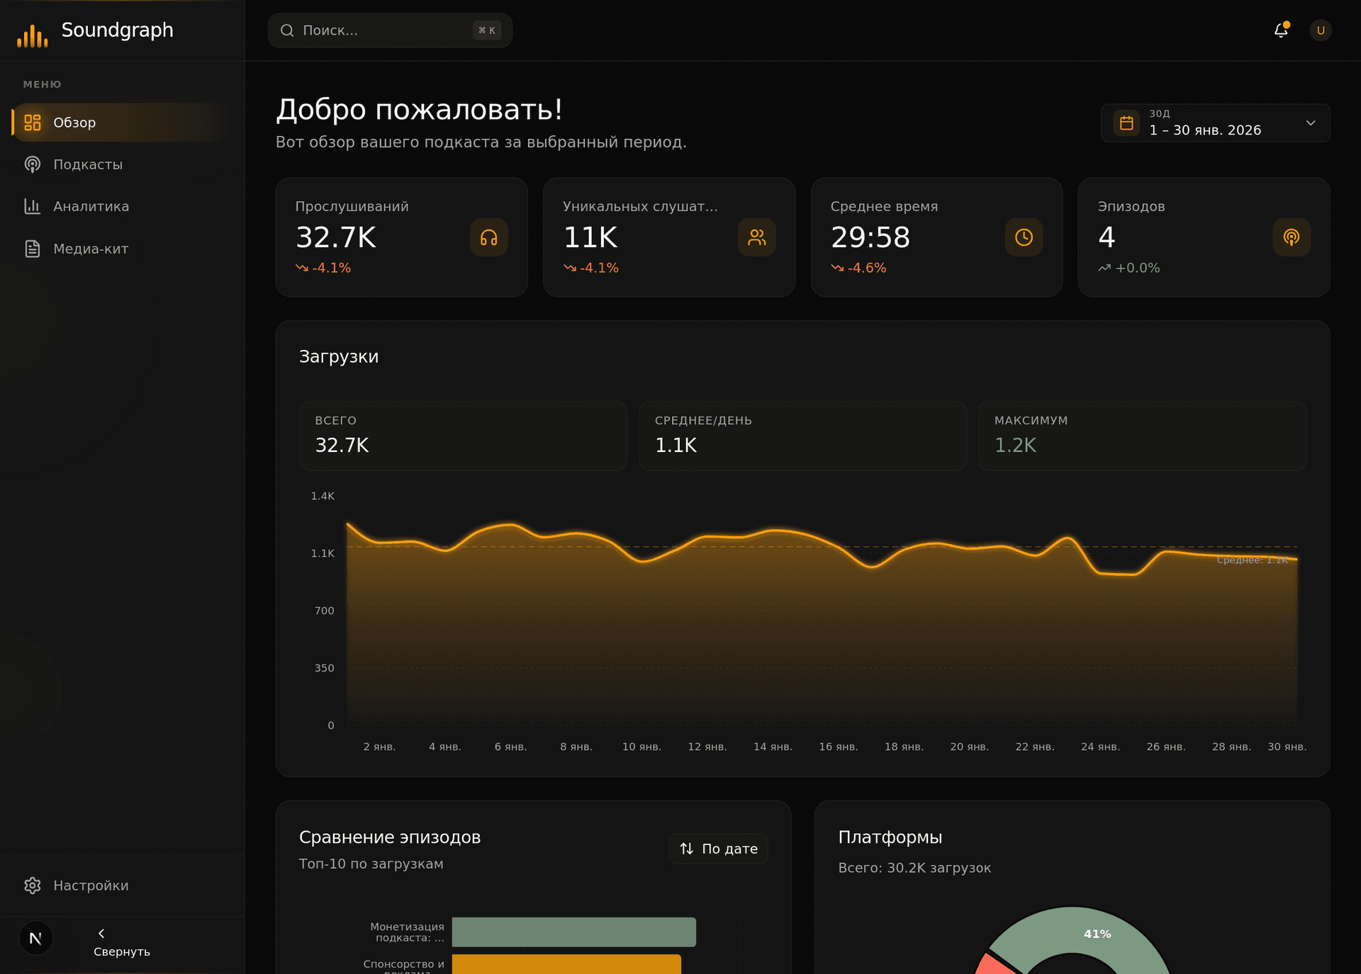The height and width of the screenshot is (974, 1361).
Task: Open the user avatar "U" menu
Action: (x=1320, y=30)
